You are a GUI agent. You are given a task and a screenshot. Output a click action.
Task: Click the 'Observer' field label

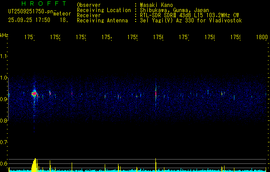click(89, 5)
